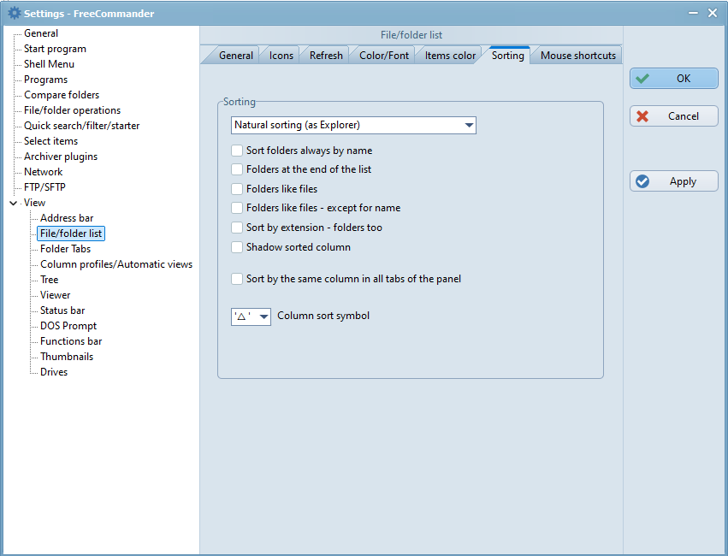The height and width of the screenshot is (556, 728).
Task: Select FTP/SFTP in the tree
Action: pyautogui.click(x=44, y=187)
